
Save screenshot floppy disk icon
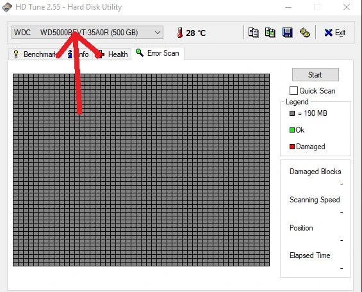click(288, 33)
